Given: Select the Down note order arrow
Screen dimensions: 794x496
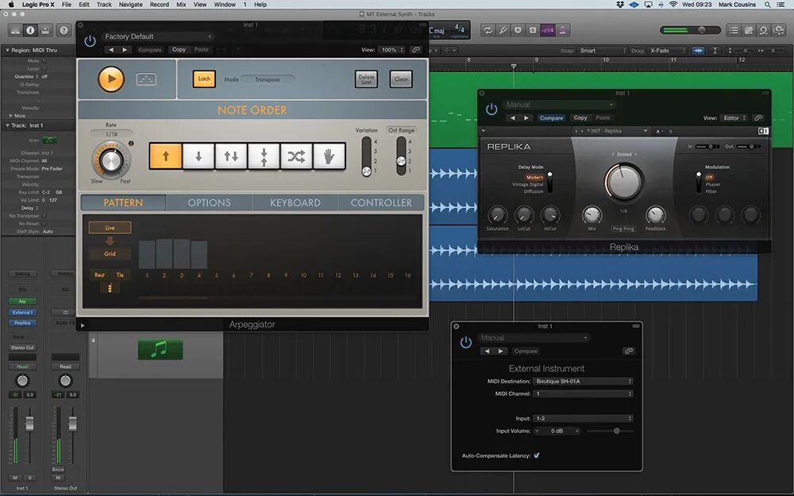Looking at the screenshot, I should [x=198, y=156].
